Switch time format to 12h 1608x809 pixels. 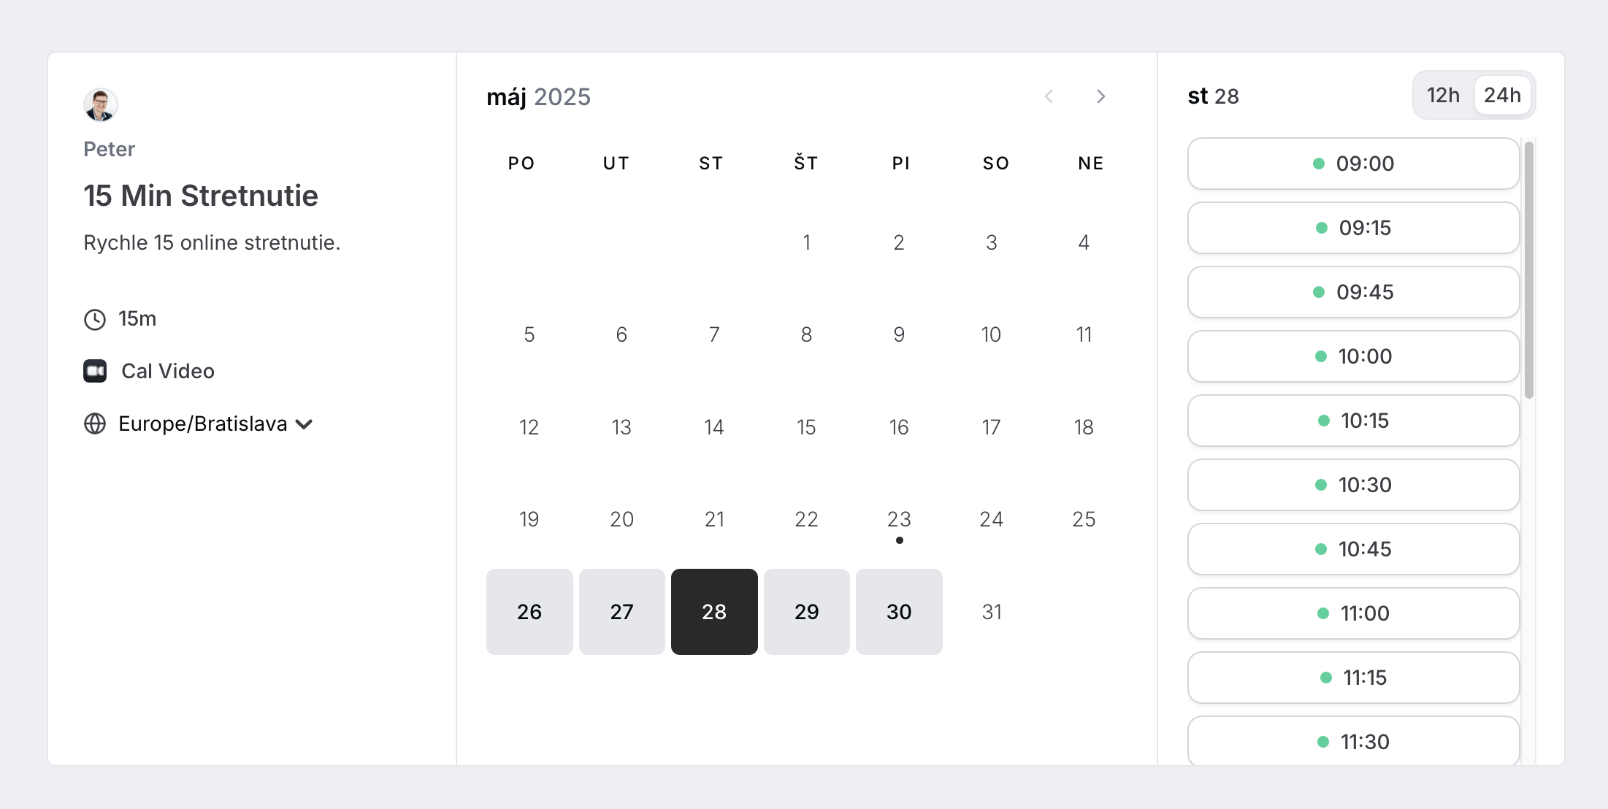click(x=1443, y=95)
